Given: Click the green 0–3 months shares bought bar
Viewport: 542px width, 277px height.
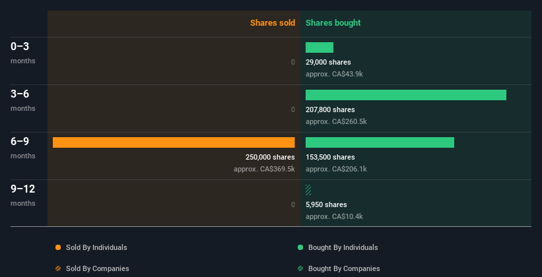Looking at the screenshot, I should [x=320, y=47].
